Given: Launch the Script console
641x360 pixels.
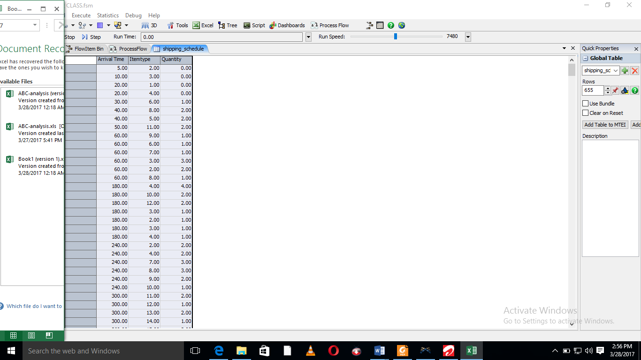Looking at the screenshot, I should [254, 25].
